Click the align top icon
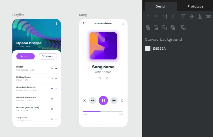The width and height of the screenshot is (213, 137). [183, 17]
